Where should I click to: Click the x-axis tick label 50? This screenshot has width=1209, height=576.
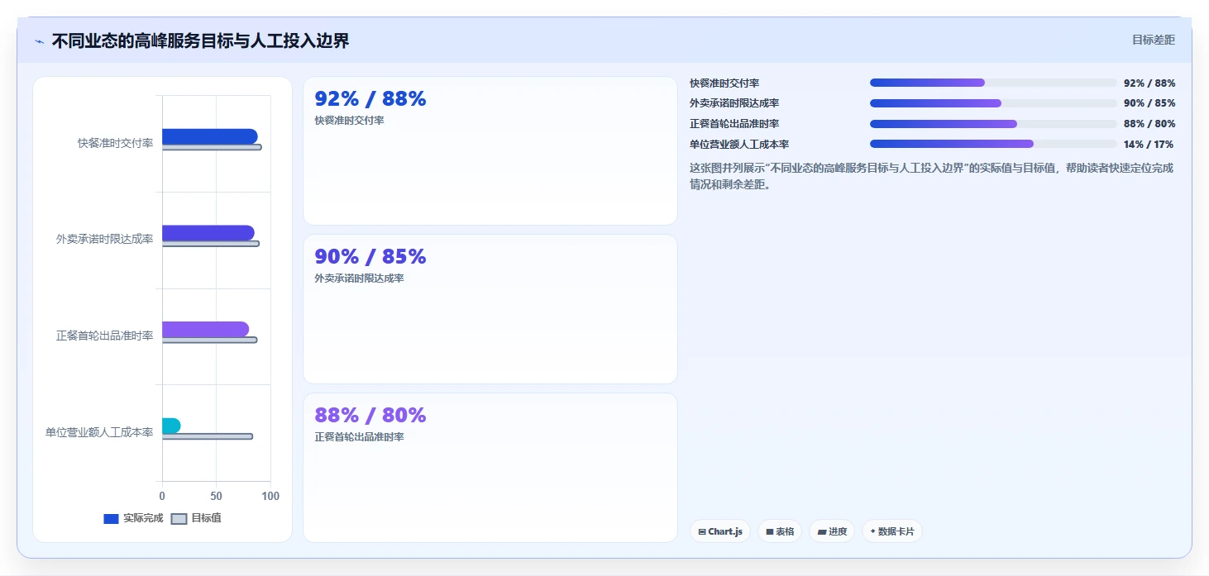coord(217,496)
